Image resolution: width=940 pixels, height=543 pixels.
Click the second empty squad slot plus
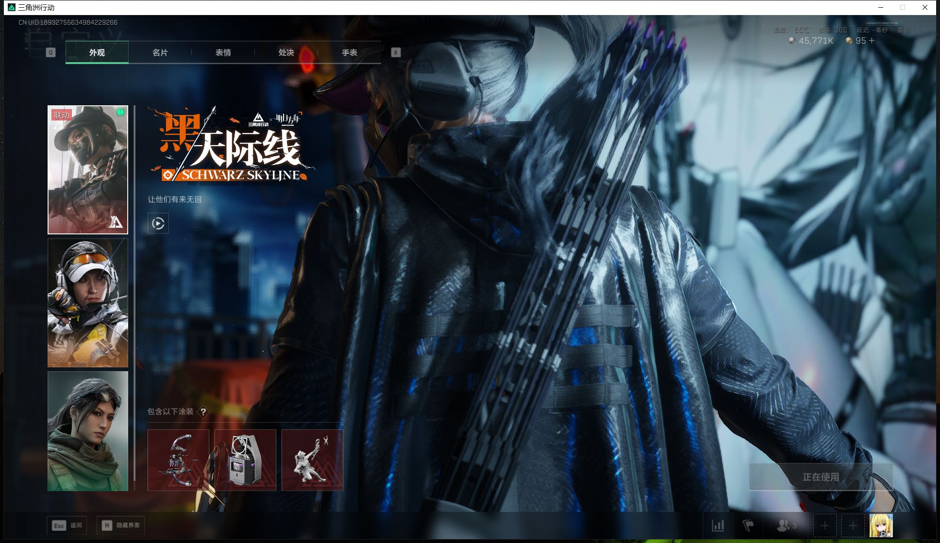853,526
